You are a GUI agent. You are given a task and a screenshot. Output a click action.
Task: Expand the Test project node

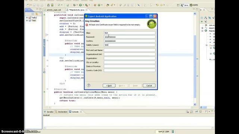pyautogui.click(x=27, y=20)
